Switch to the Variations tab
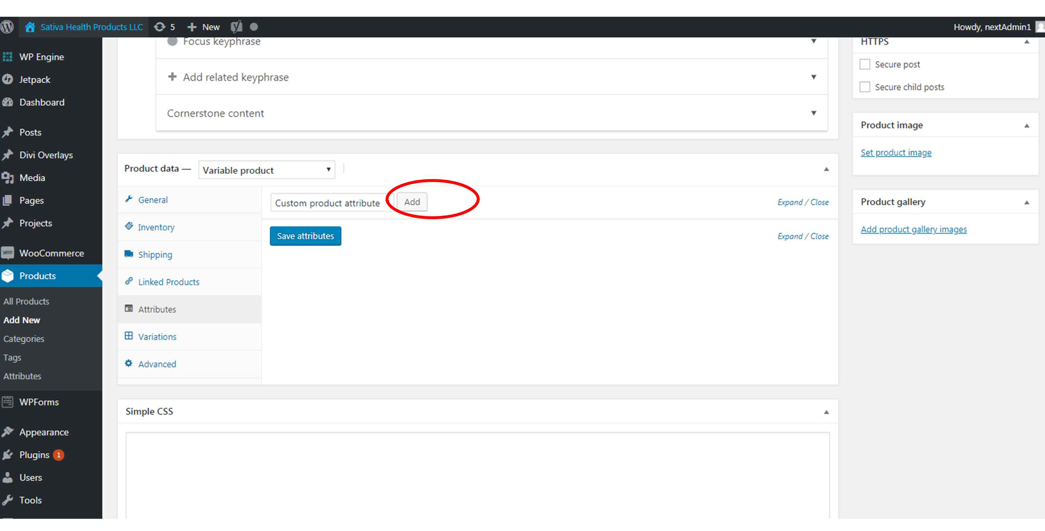Viewport: 1045px width, 531px height. (189, 337)
